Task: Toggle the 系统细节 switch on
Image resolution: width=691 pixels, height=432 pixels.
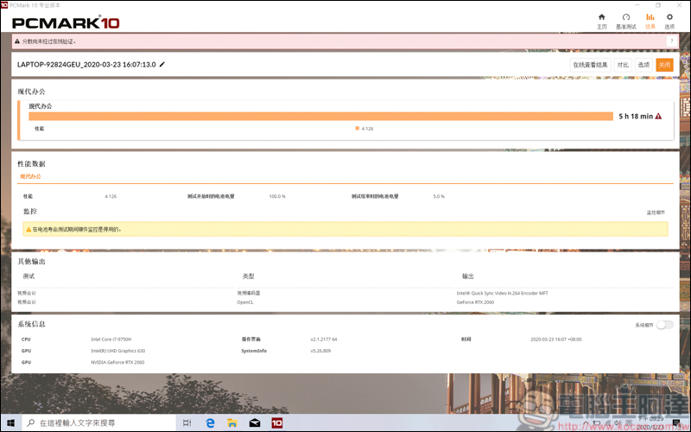Action: coord(664,325)
